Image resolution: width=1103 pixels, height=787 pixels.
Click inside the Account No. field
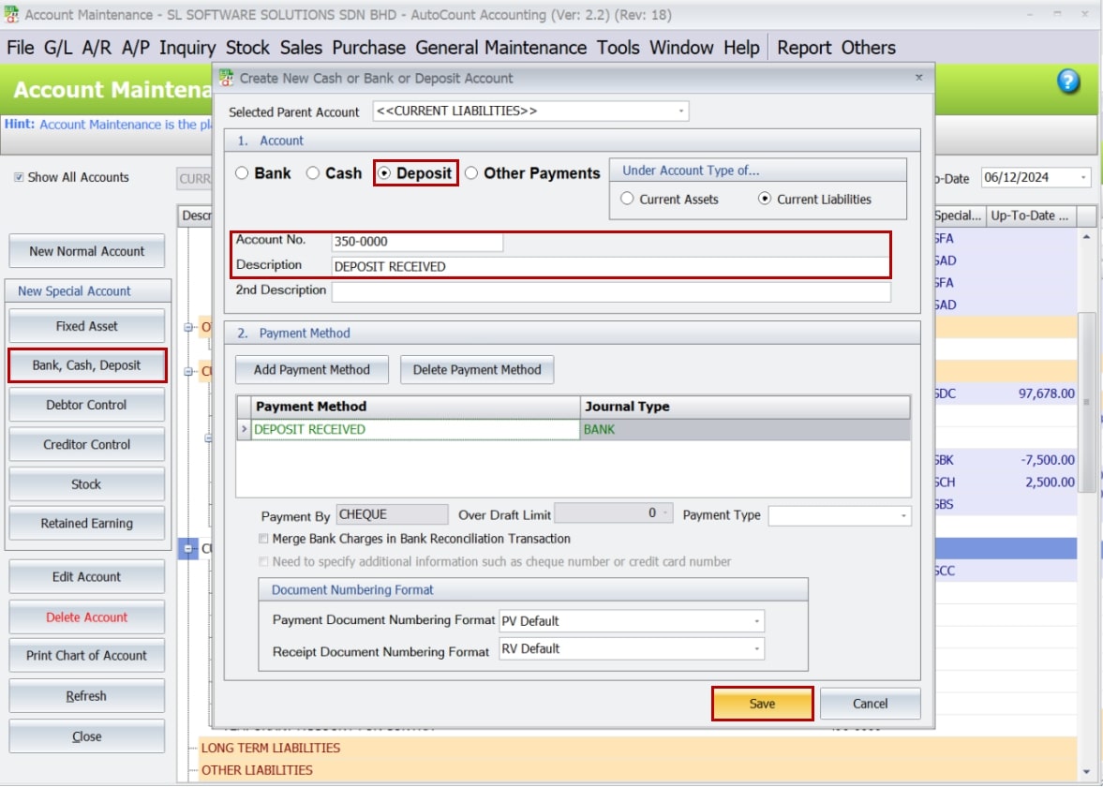click(417, 242)
